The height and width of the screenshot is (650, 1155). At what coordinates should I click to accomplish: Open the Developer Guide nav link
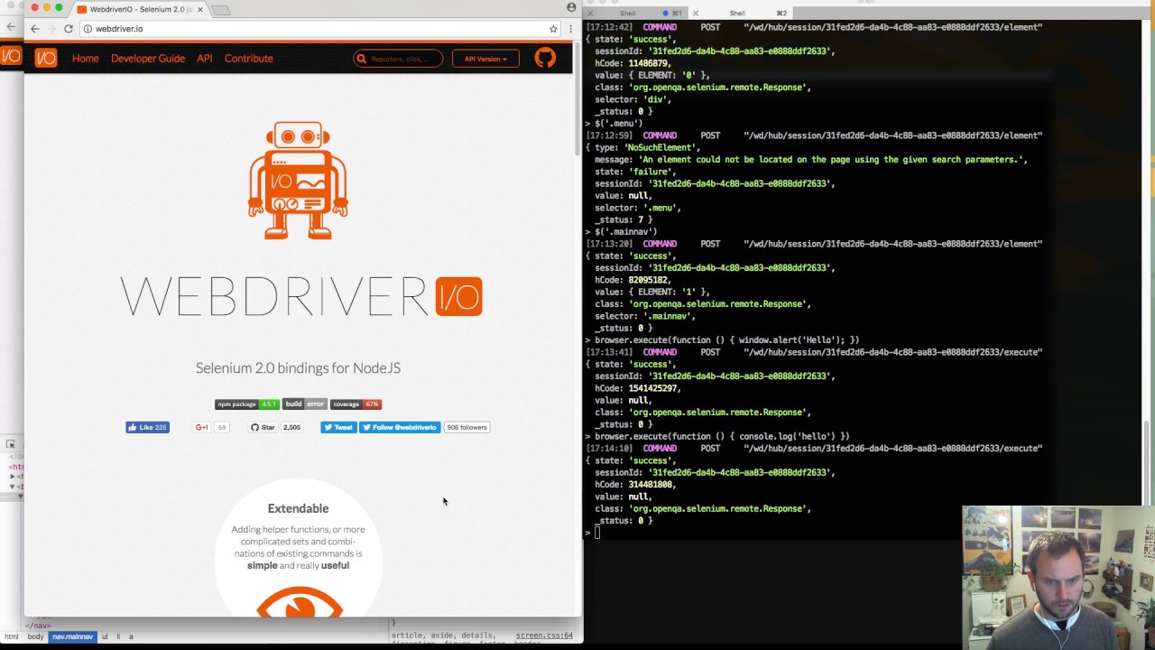click(x=148, y=59)
